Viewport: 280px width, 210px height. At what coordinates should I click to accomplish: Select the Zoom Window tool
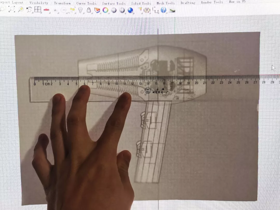pos(12,10)
